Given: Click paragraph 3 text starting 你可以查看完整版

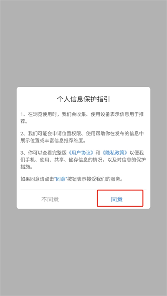Looking at the screenshot, I should [x=83, y=159].
